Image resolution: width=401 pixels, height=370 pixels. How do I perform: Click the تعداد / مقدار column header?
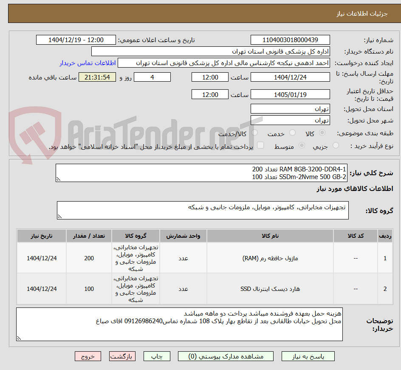coord(89,236)
